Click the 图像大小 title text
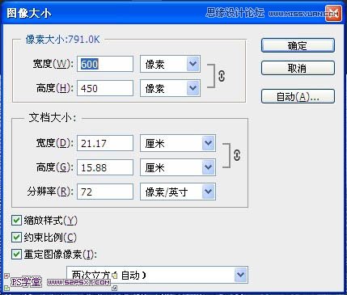Screen dimensions: 347x295 (29, 13)
